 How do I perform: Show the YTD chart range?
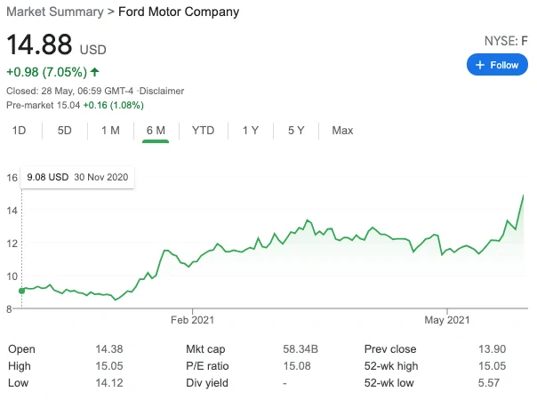[x=203, y=131]
